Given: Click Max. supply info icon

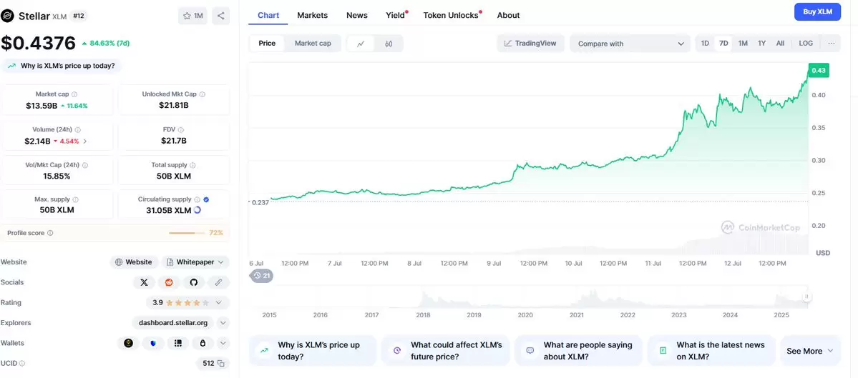Looking at the screenshot, I should (76, 199).
